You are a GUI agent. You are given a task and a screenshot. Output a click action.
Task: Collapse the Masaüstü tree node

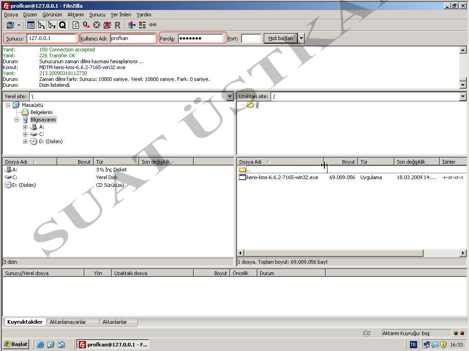click(8, 105)
